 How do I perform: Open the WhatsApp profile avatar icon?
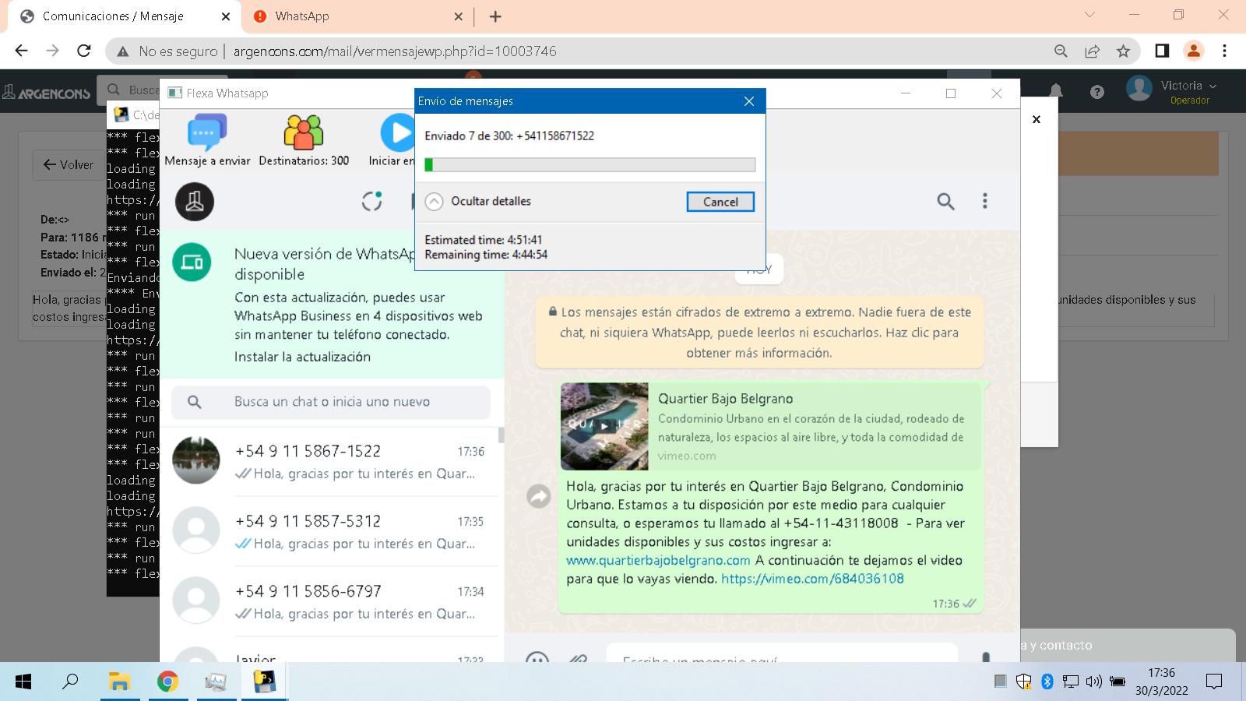coord(195,202)
